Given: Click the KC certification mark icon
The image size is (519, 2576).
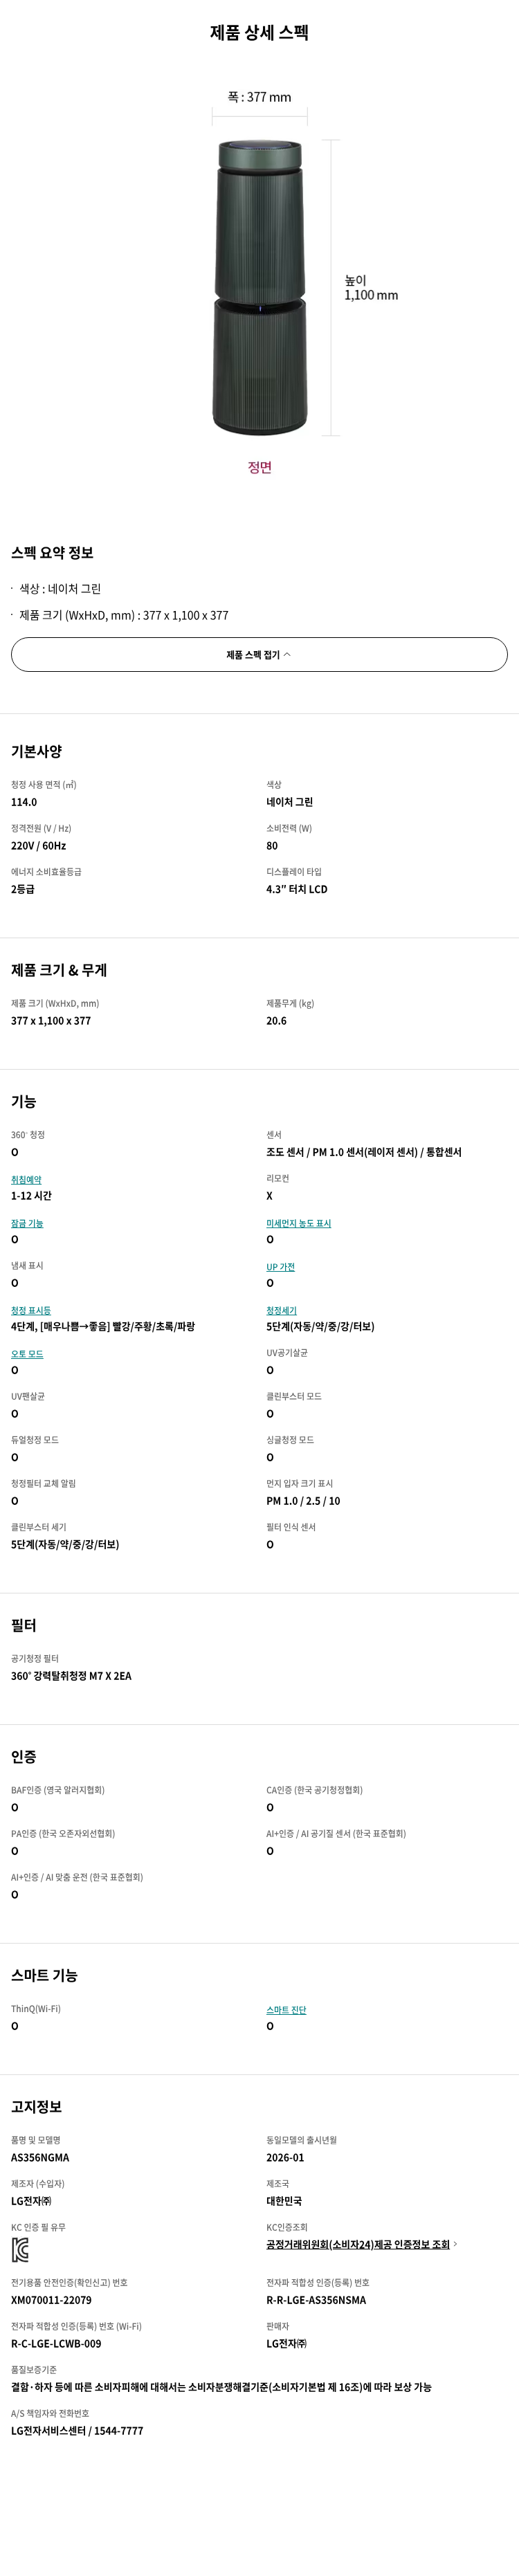Looking at the screenshot, I should 20,2250.
